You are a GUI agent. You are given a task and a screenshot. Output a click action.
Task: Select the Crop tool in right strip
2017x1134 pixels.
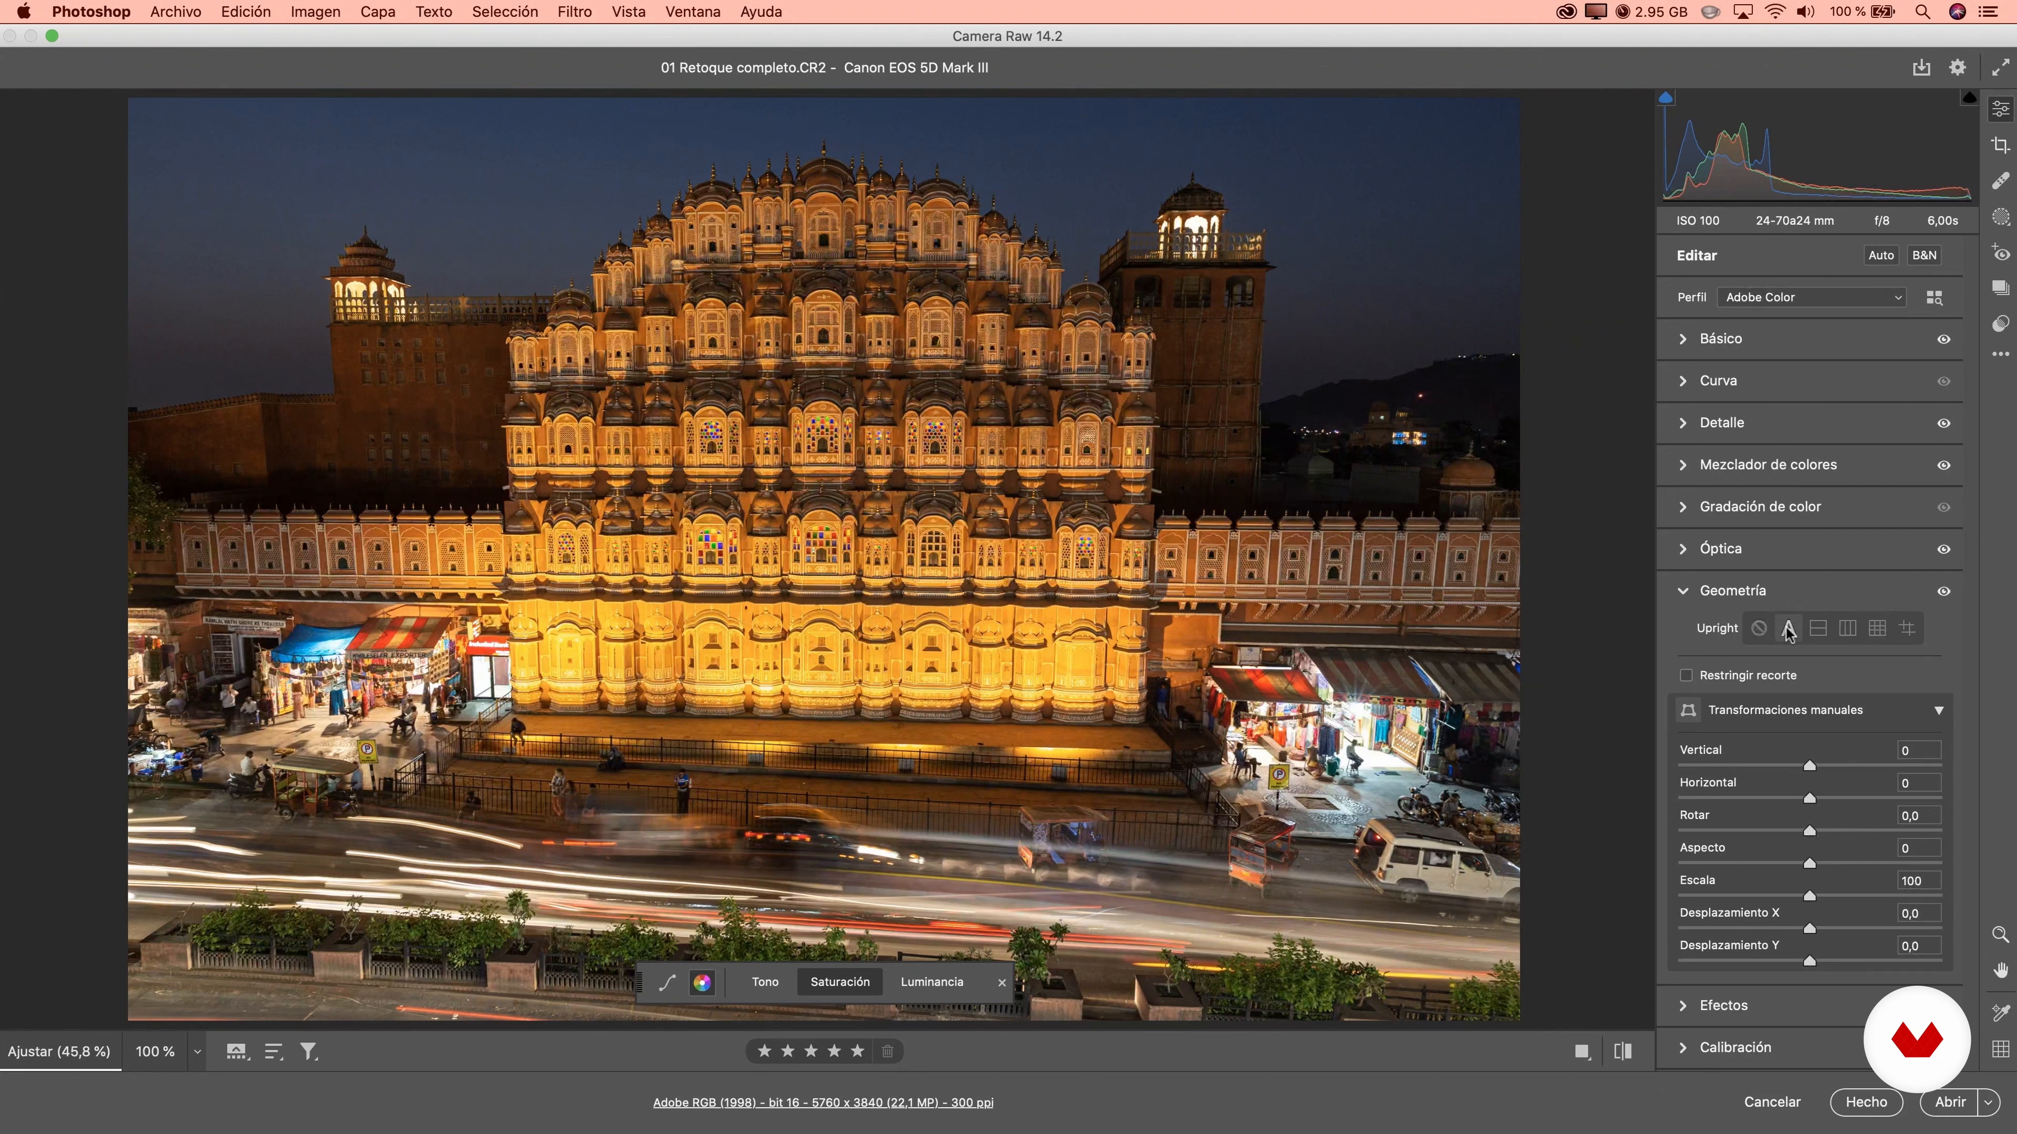(x=2001, y=145)
